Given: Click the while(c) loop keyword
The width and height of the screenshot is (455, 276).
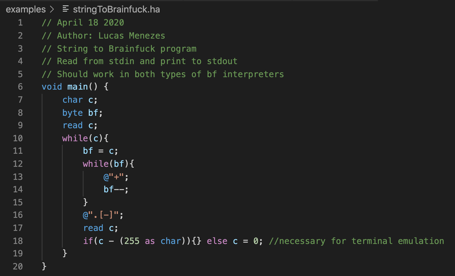Looking at the screenshot, I should click(x=75, y=138).
